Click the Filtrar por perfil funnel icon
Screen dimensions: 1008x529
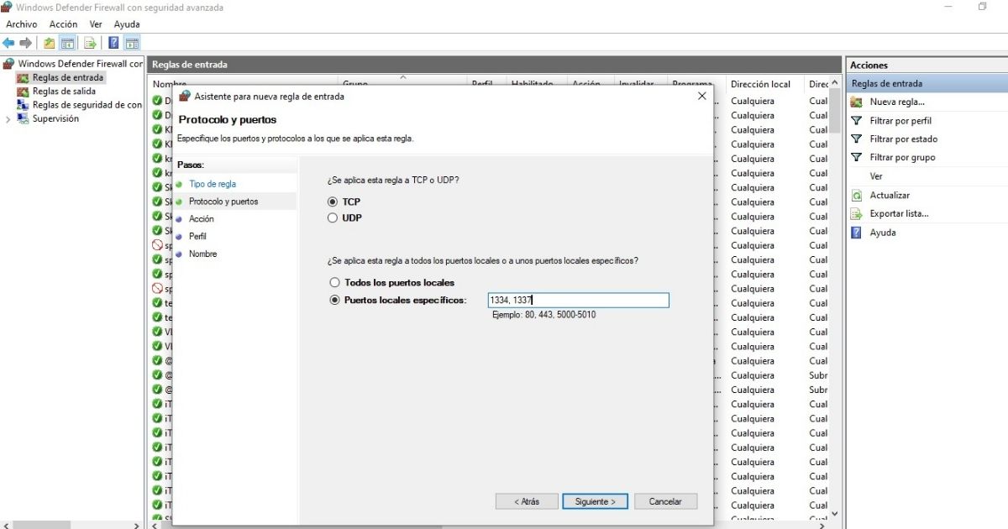(857, 121)
